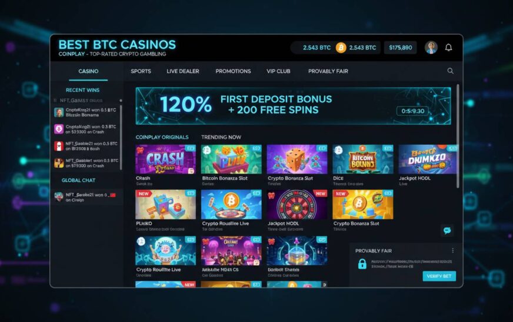Click the orange Bitcoin coin icon

pyautogui.click(x=341, y=48)
